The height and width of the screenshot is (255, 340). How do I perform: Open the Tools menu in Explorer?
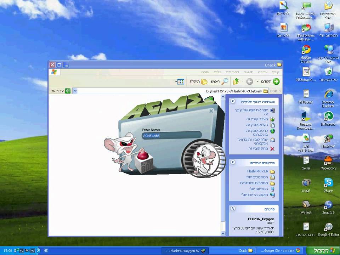(217, 72)
